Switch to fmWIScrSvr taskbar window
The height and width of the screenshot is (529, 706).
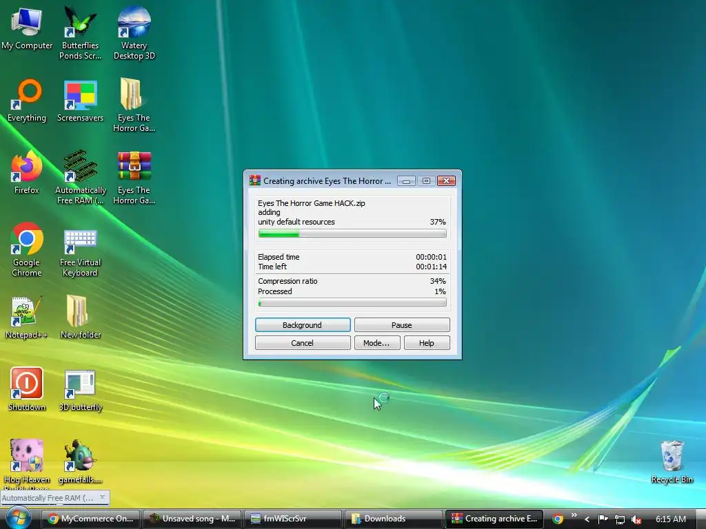tap(293, 519)
